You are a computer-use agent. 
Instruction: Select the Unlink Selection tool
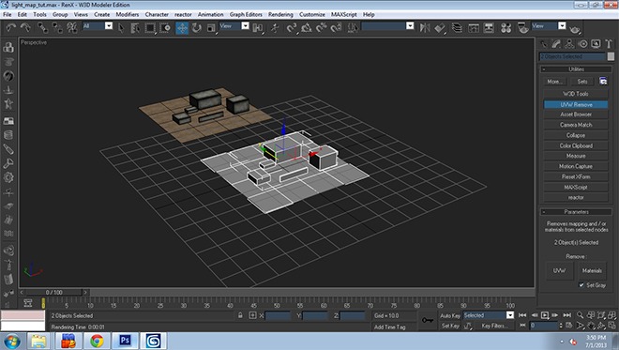[x=57, y=27]
